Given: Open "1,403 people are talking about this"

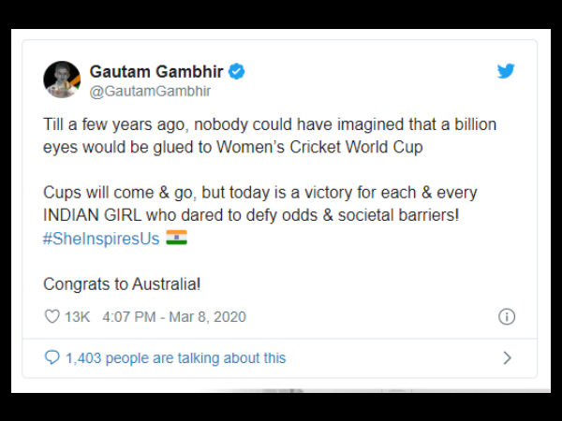Looking at the screenshot, I should coord(176,357).
